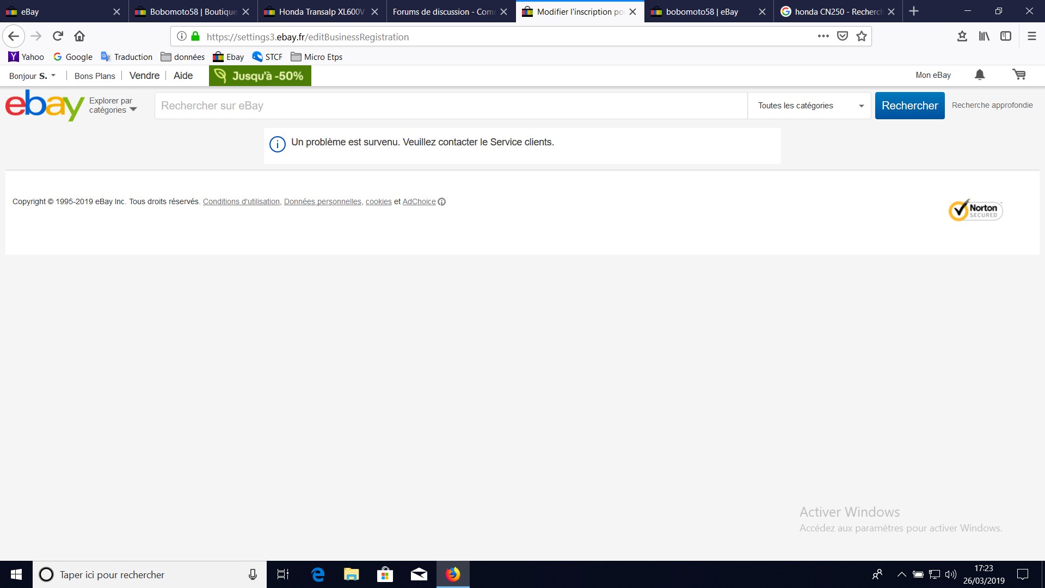Viewport: 1045px width, 588px height.
Task: Expand the Explorer par catégories menu
Action: 113,106
